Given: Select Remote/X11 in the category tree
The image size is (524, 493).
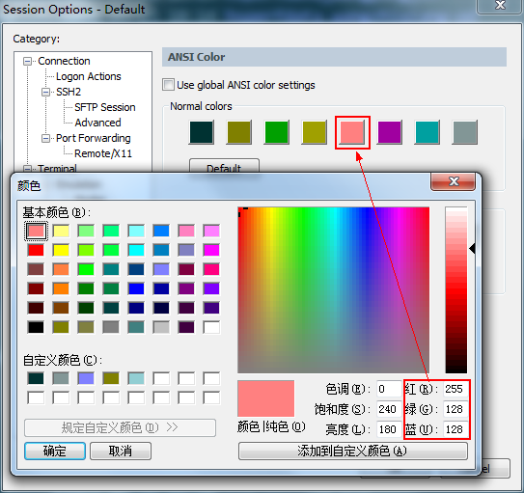Looking at the screenshot, I should 103,153.
